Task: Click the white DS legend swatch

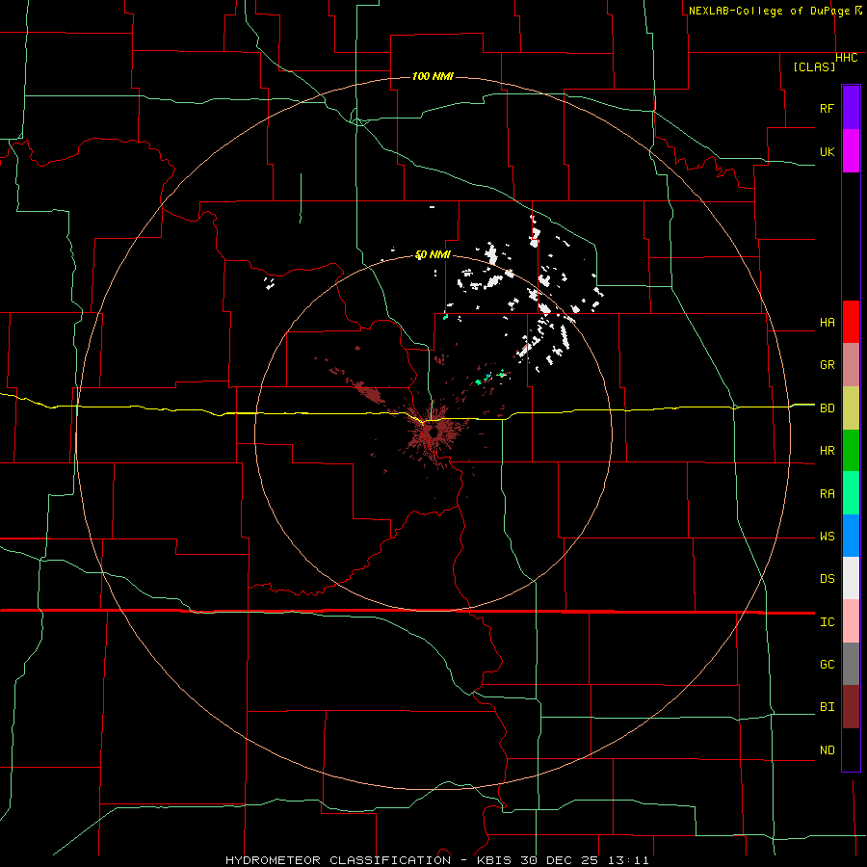Action: 851,578
